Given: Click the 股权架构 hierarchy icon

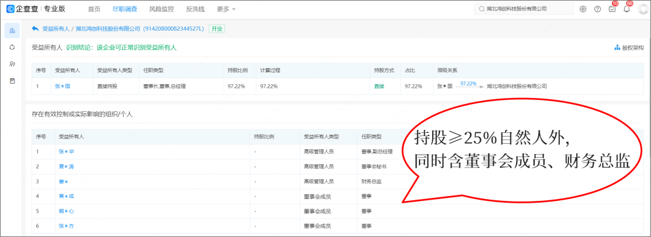Looking at the screenshot, I should click(x=617, y=48).
